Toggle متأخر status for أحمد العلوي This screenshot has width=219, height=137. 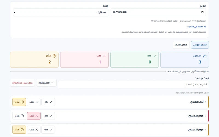19,102
